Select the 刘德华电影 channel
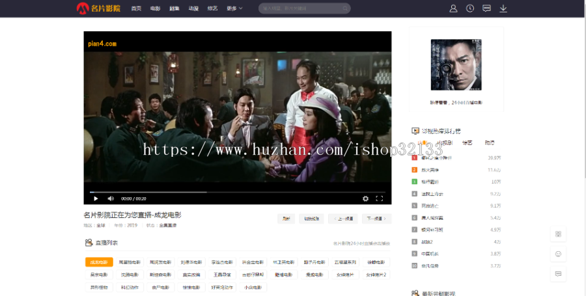 (x=191, y=262)
